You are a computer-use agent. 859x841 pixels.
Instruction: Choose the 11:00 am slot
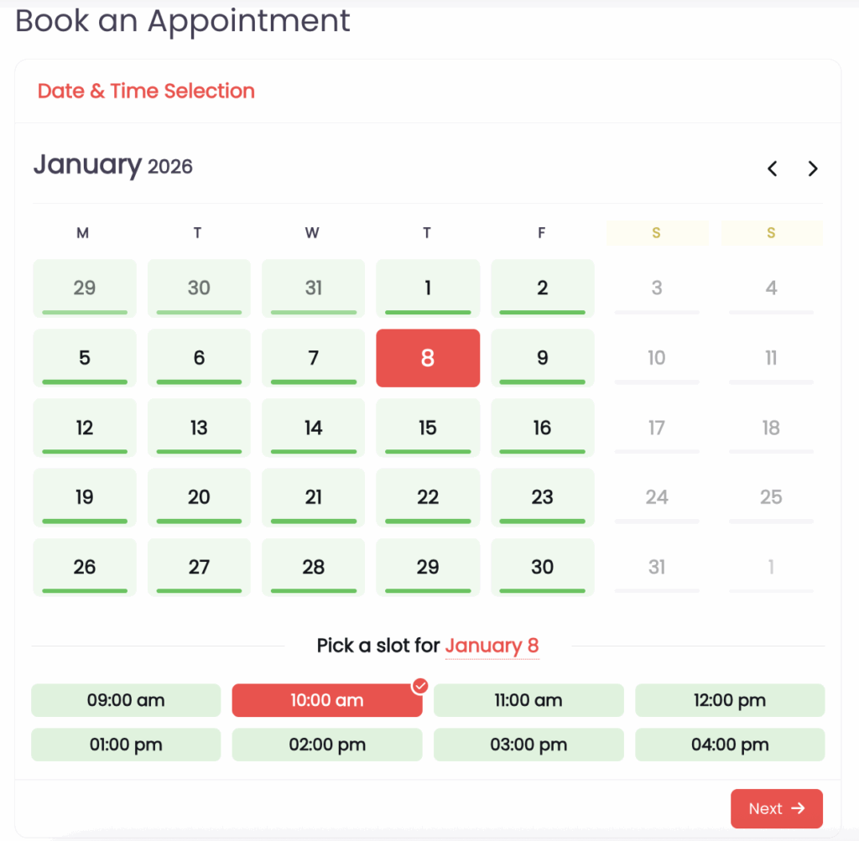528,700
